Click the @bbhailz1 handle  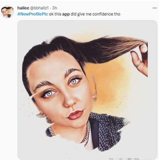click(x=40, y=8)
